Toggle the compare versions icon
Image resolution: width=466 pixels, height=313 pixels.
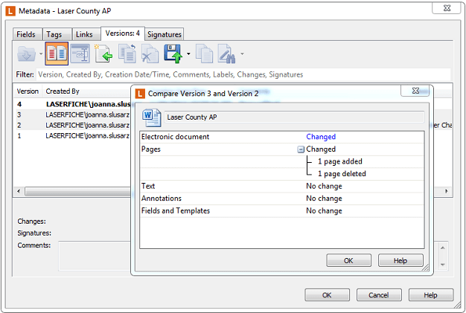click(57, 54)
